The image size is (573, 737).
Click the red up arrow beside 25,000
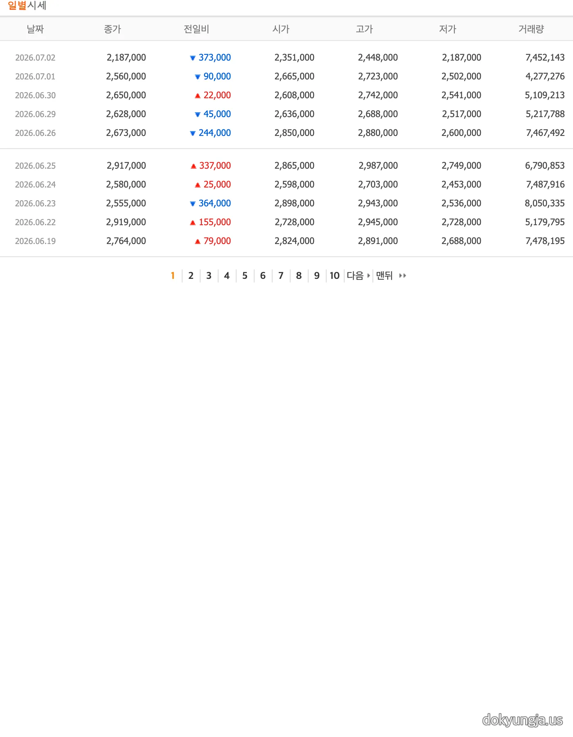(x=198, y=185)
